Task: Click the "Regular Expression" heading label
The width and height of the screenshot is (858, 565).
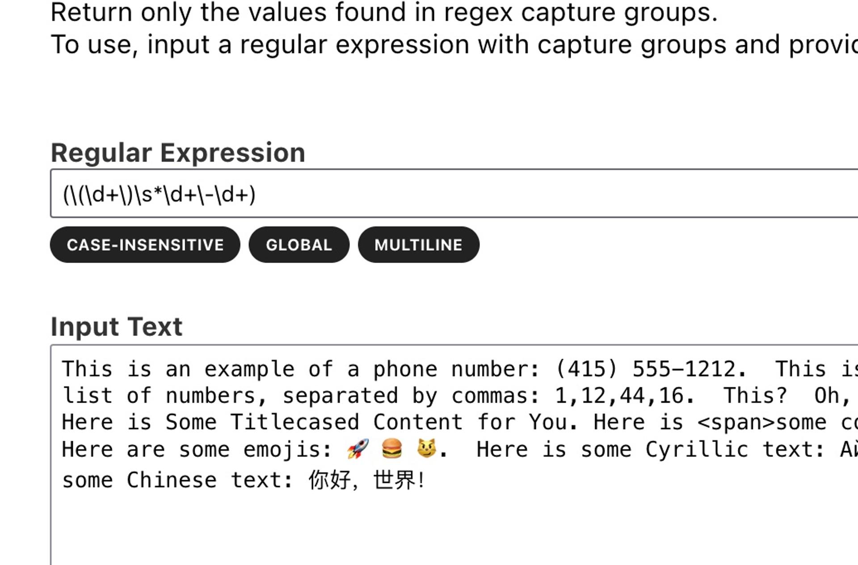Action: 178,153
